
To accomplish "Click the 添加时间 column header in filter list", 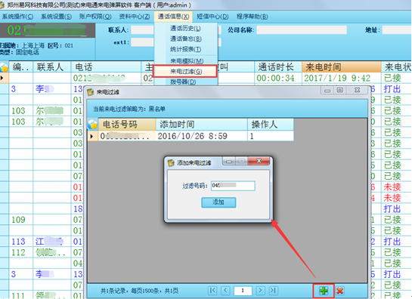I will (202, 124).
